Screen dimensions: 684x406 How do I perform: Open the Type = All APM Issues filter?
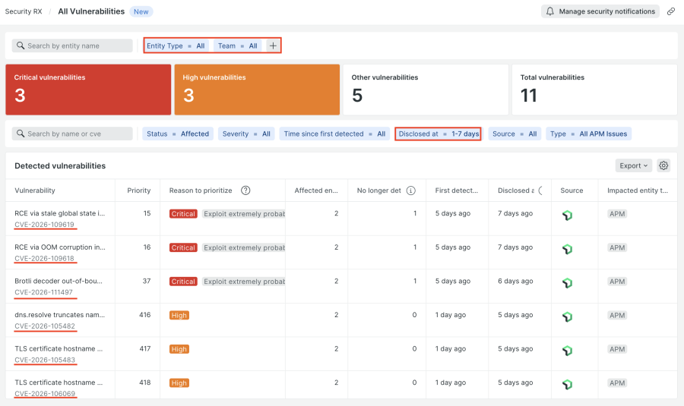click(x=588, y=134)
